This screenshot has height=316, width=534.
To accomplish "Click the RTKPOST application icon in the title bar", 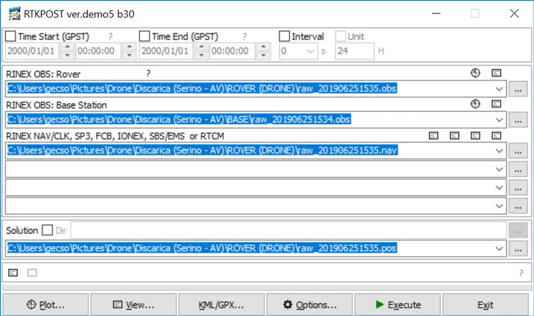I will (x=14, y=13).
